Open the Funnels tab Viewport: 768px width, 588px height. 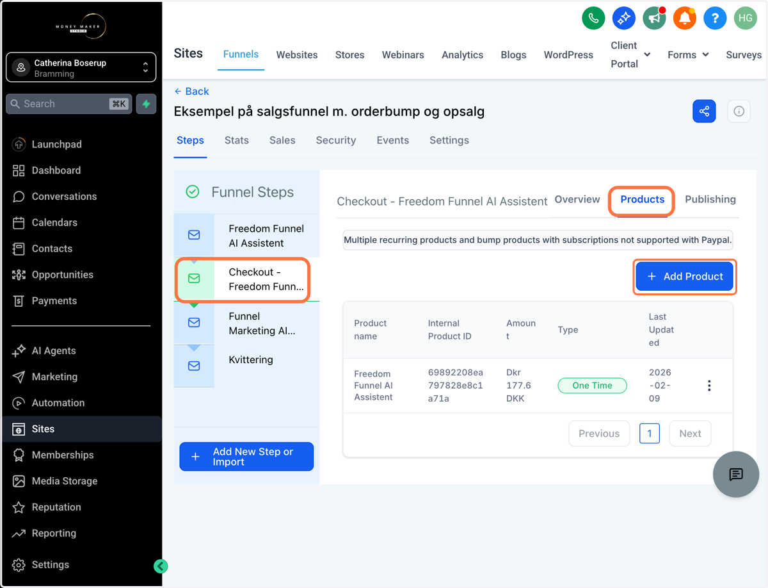(x=241, y=54)
